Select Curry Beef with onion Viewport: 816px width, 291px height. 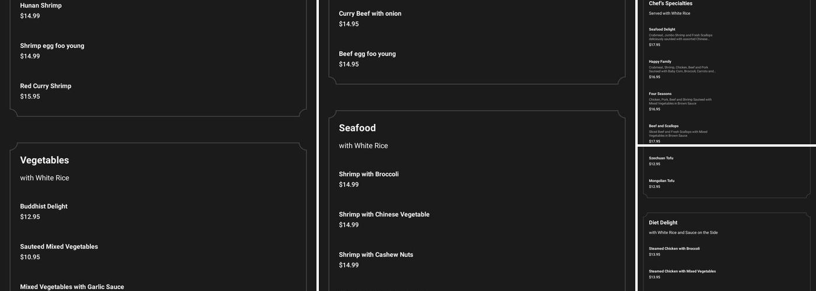pyautogui.click(x=370, y=13)
